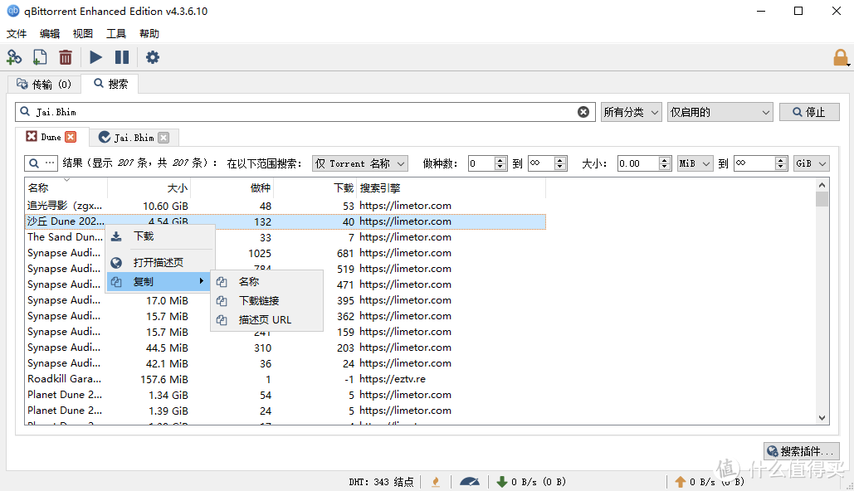Viewport: 854px width, 491px height.
Task: Open the 所有分类 category dropdown
Action: coord(631,111)
